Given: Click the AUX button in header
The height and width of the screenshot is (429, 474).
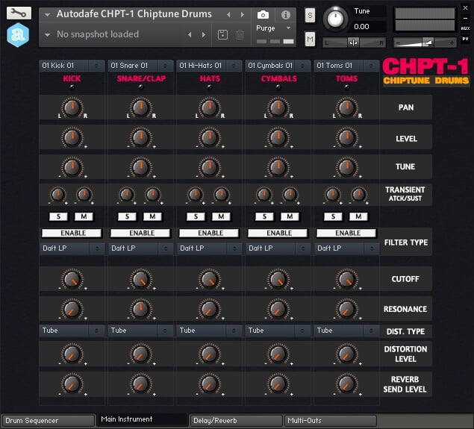Looking at the screenshot, I should point(465,28).
